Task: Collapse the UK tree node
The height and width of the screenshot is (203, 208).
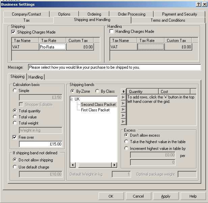Action: tap(72, 99)
